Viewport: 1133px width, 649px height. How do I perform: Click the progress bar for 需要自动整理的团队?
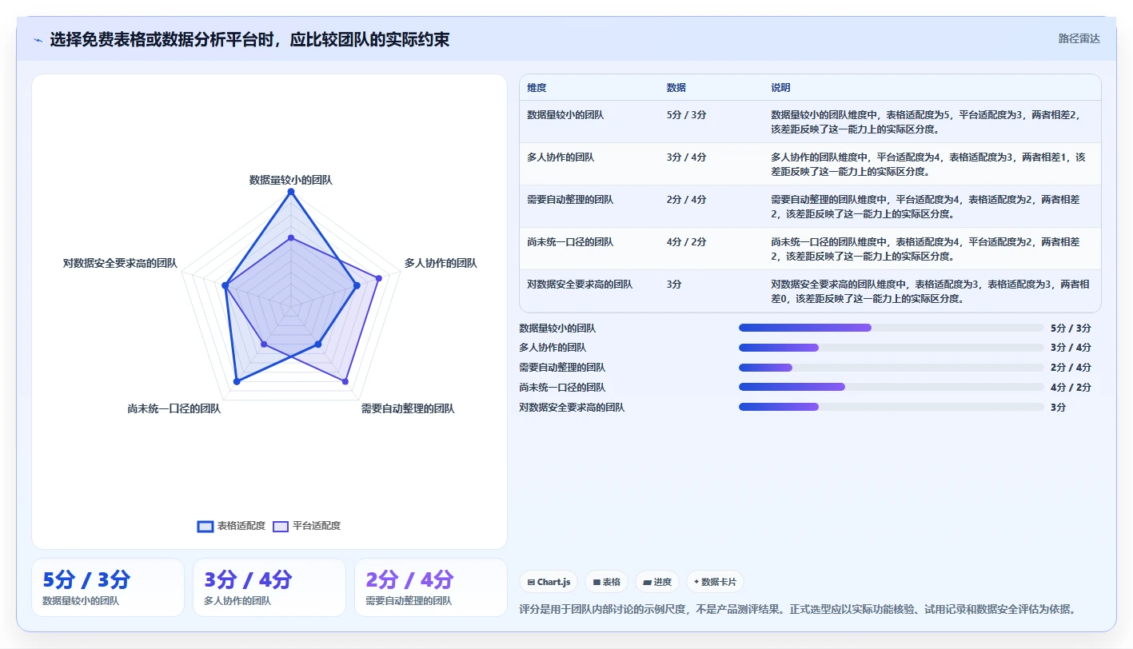point(892,368)
